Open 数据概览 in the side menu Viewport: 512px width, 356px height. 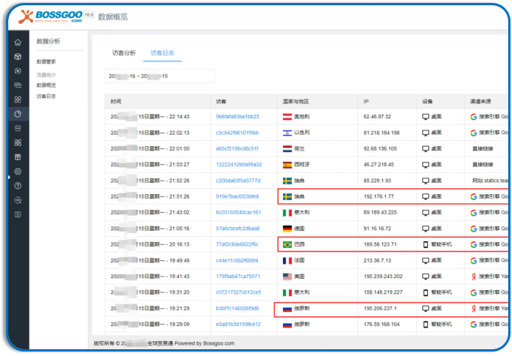pos(47,85)
